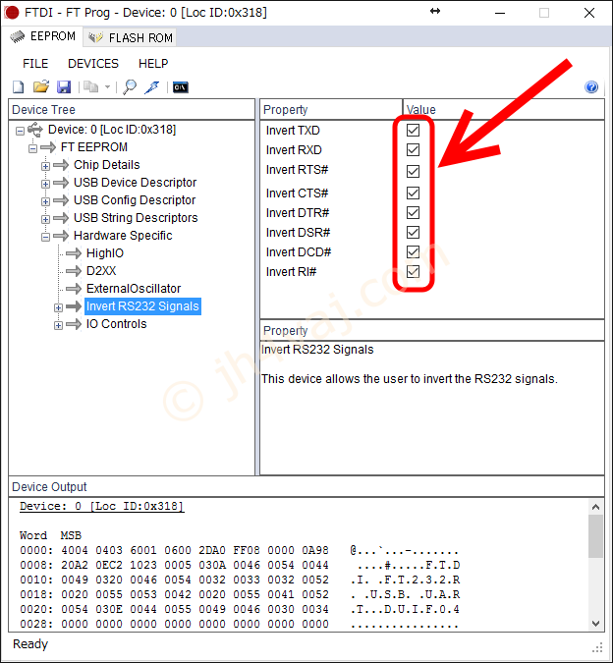613x663 pixels.
Task: Select Chip Details in the device tree
Action: point(106,165)
